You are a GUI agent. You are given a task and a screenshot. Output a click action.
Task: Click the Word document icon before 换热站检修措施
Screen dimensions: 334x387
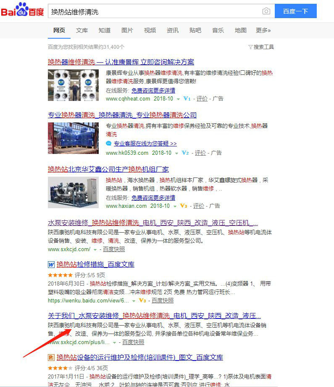(51, 265)
